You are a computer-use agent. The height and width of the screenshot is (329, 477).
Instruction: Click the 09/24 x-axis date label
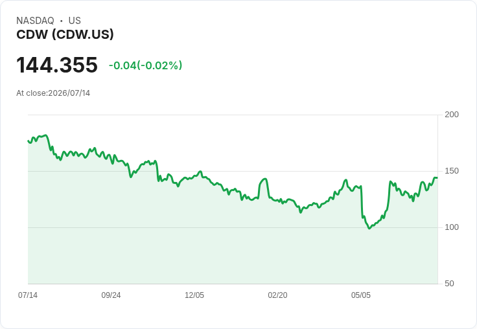point(111,295)
